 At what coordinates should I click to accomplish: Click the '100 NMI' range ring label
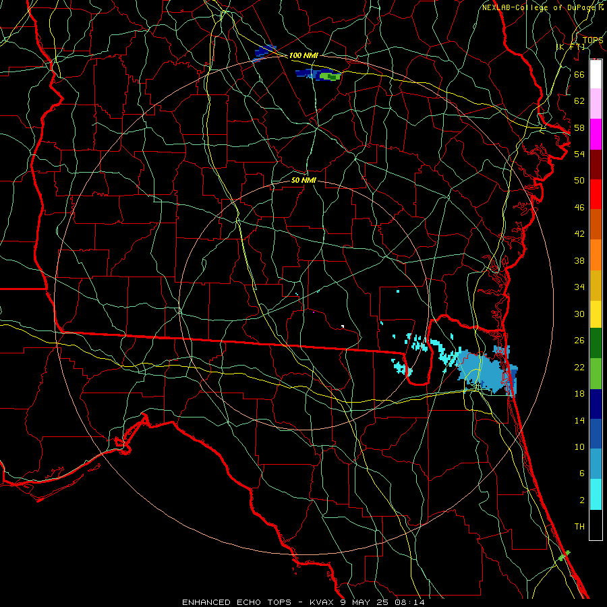[303, 55]
